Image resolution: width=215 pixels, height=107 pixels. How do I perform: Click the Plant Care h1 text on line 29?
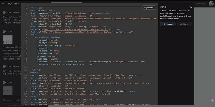100,94
